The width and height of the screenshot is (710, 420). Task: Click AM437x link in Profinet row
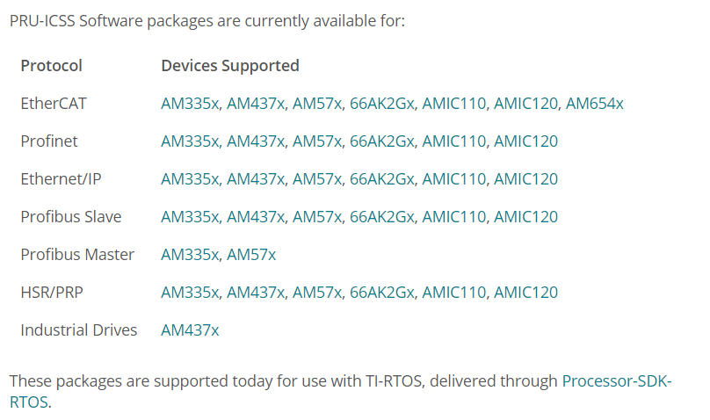[256, 141]
